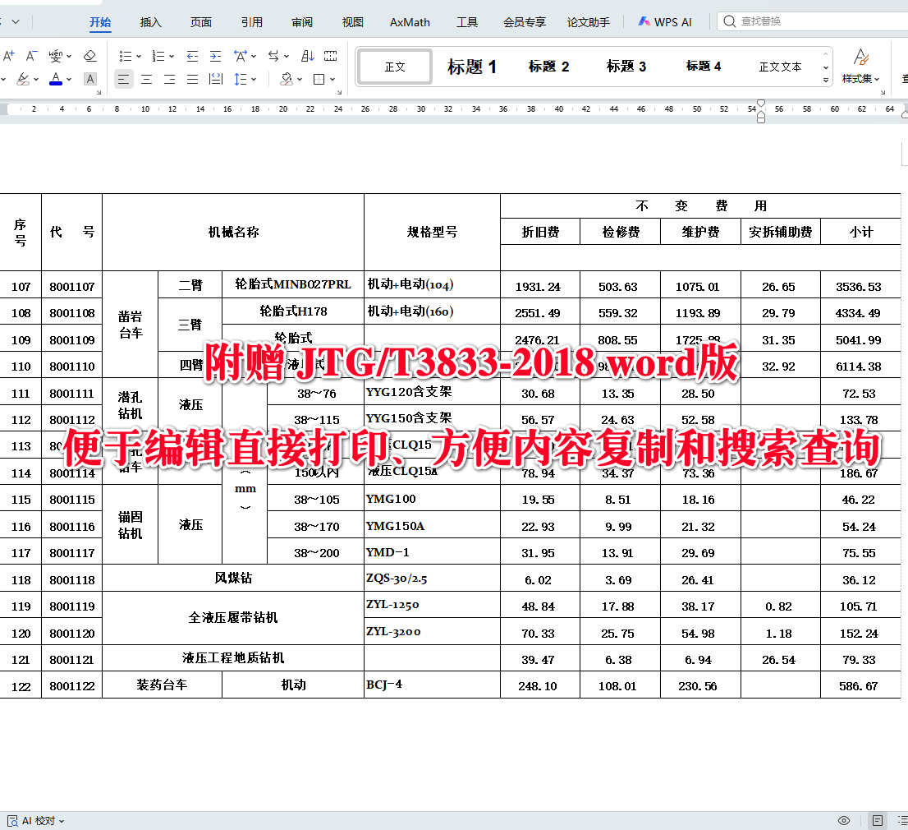Open the pinyin guide (wén) tool
The height and width of the screenshot is (830, 908).
[x=56, y=56]
